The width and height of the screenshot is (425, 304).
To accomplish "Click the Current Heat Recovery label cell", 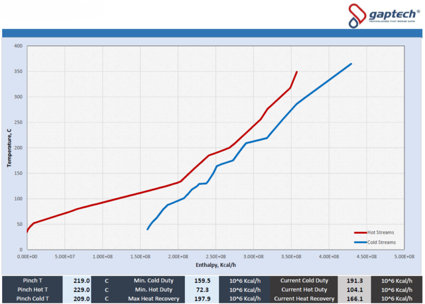I will [304, 298].
